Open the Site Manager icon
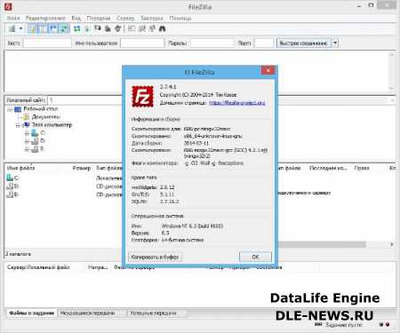The width and height of the screenshot is (400, 333). click(12, 28)
